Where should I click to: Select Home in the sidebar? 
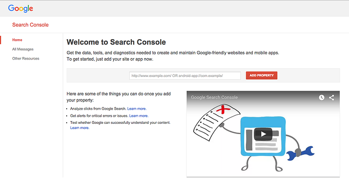tap(17, 40)
